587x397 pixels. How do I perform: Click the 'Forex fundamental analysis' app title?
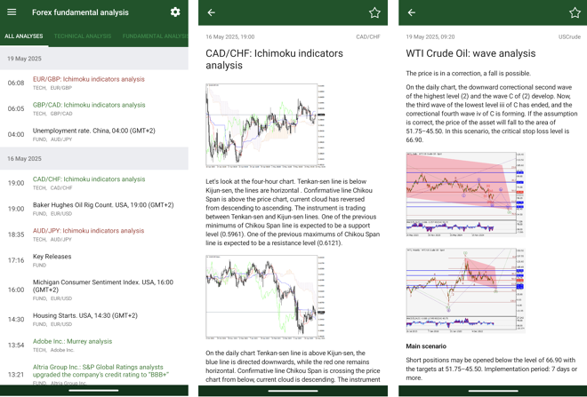[x=80, y=12]
